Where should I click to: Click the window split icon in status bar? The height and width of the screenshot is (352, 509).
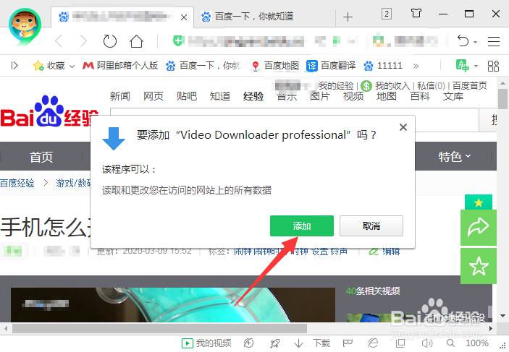point(400,343)
